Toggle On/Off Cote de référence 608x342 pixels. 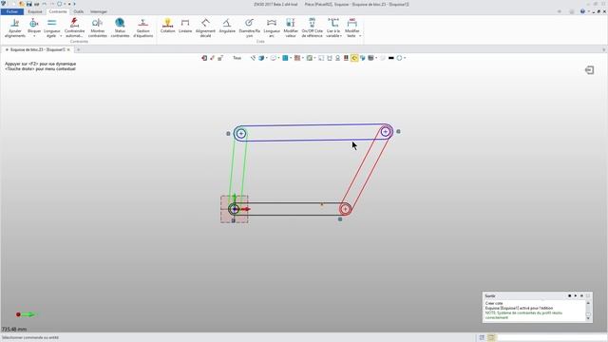coord(313,28)
